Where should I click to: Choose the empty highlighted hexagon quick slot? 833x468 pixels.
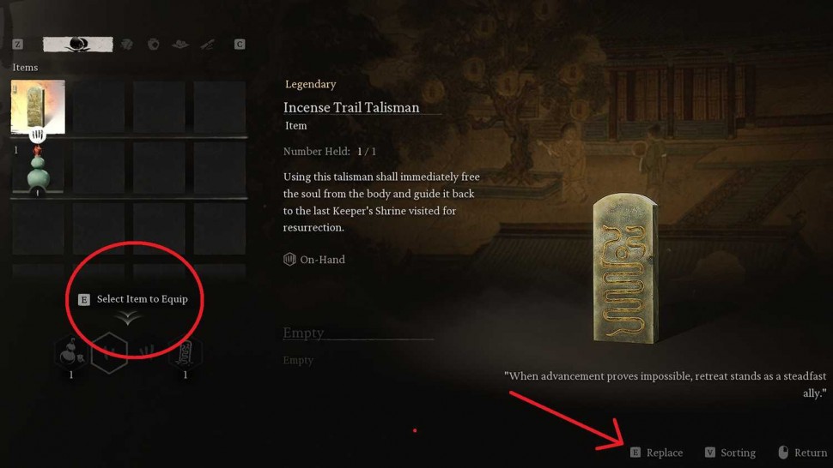point(109,353)
